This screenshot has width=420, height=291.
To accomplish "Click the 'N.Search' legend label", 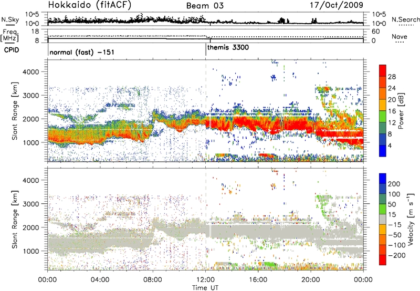I will (x=406, y=19).
